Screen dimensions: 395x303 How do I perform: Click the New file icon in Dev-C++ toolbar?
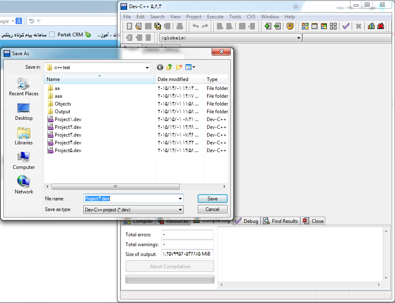pos(129,26)
